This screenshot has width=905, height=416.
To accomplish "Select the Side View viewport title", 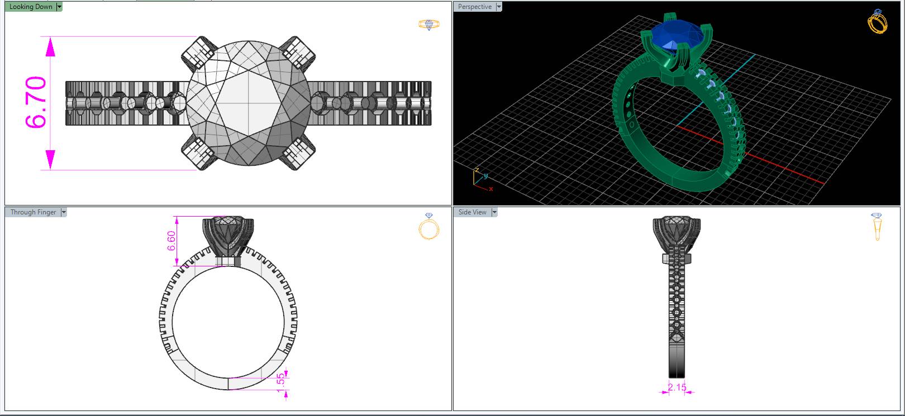I will tap(473, 212).
